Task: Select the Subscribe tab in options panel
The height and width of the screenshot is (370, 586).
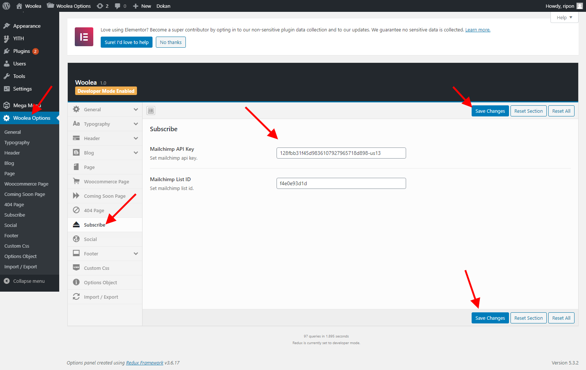Action: [x=105, y=225]
